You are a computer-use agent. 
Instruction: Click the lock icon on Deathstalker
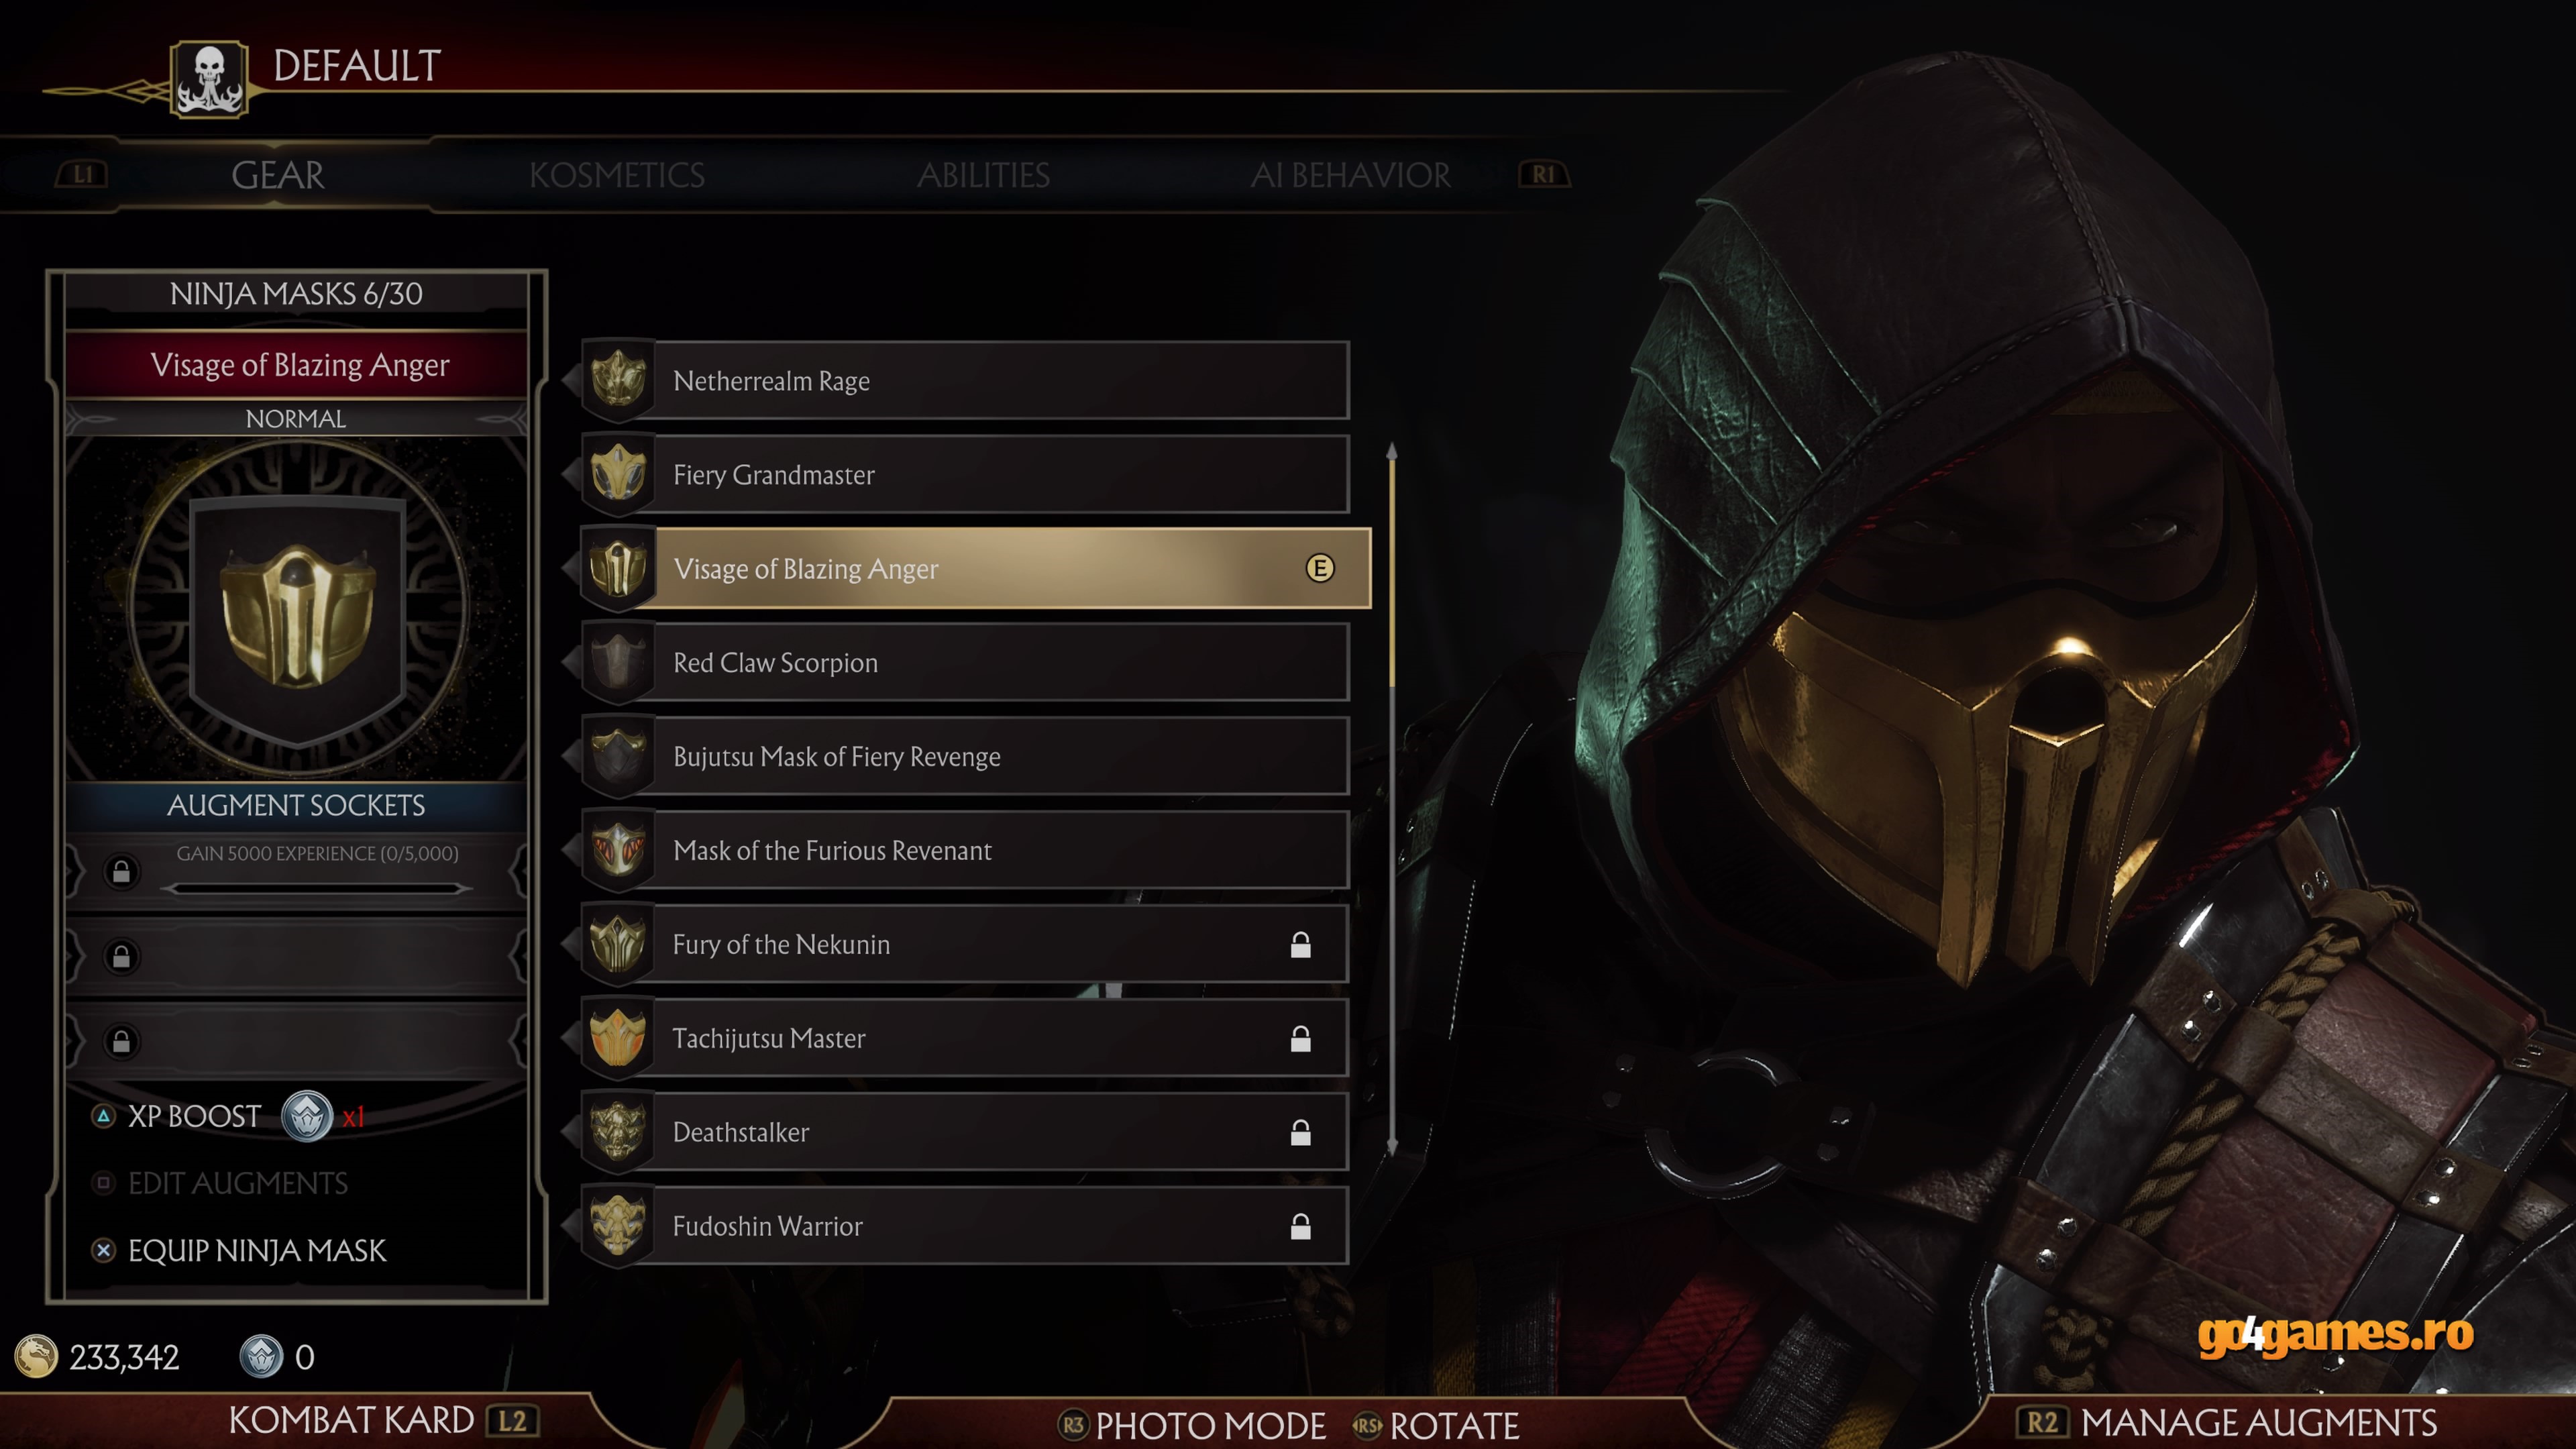point(1300,1132)
